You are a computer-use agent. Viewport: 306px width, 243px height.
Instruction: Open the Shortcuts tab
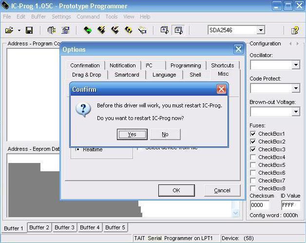tap(223, 65)
